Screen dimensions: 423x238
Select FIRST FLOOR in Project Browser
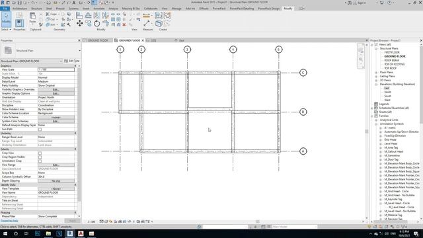point(392,52)
